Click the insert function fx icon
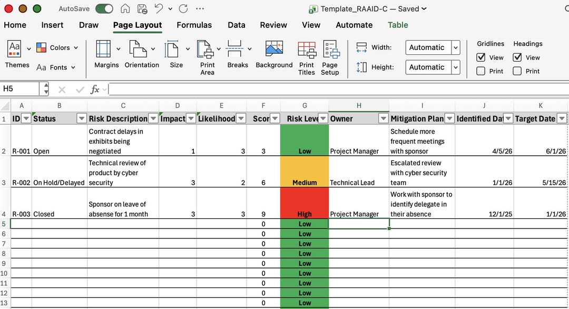This screenshot has height=309, width=569. [x=95, y=89]
